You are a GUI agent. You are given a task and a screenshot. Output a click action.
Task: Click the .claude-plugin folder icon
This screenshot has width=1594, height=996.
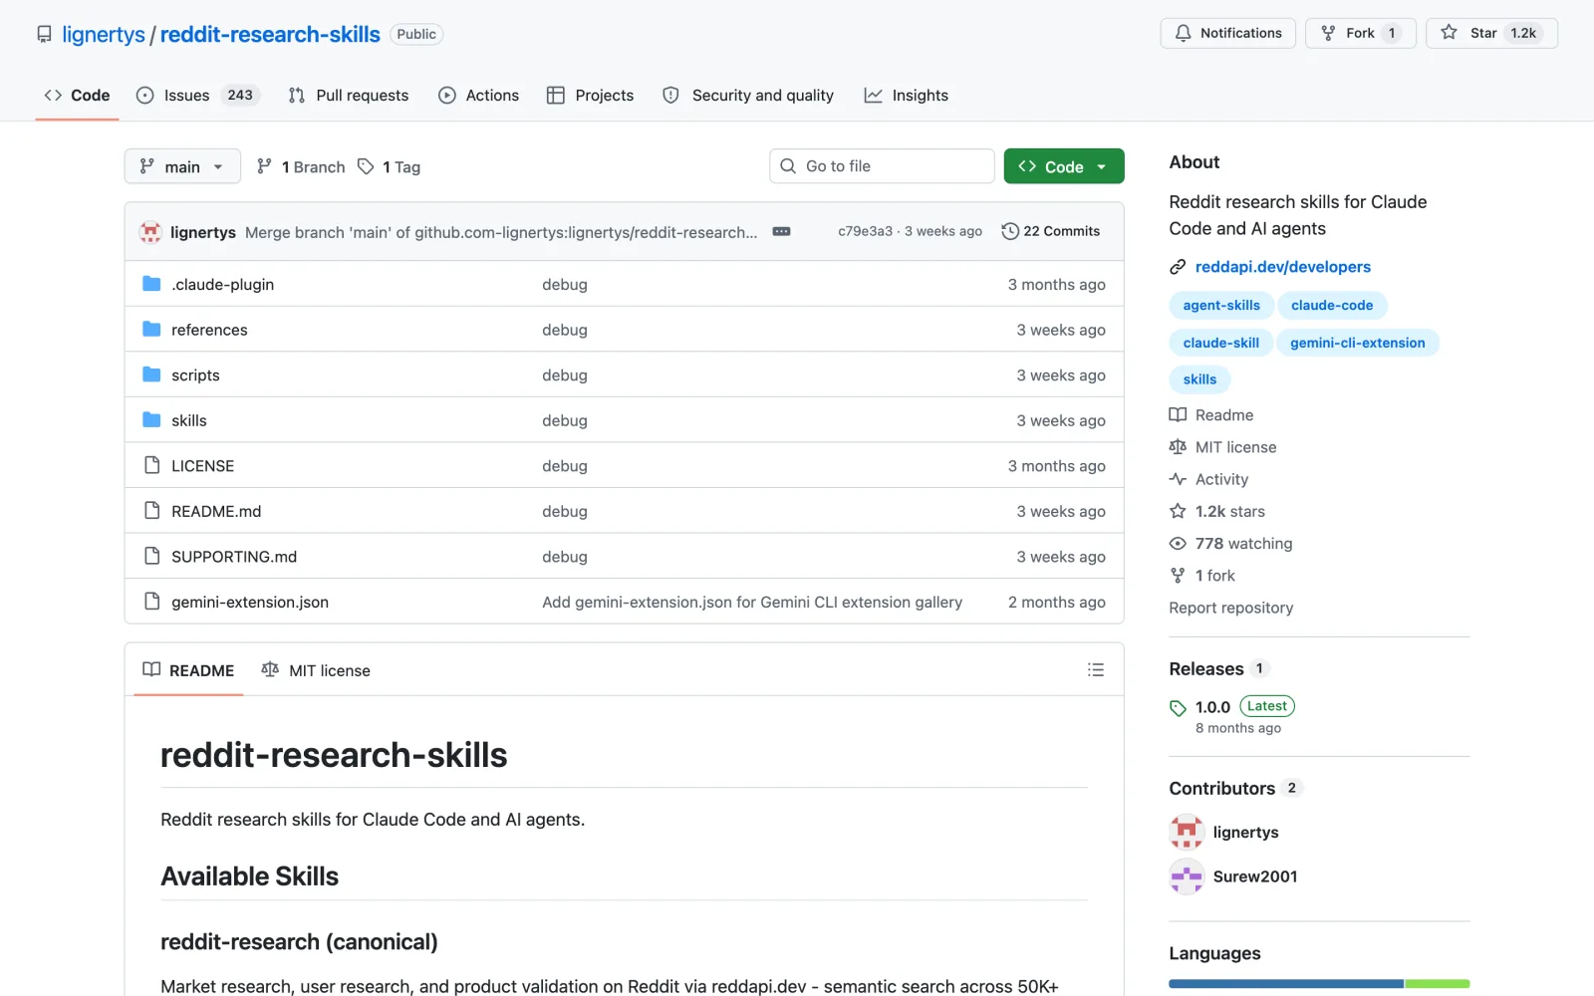coord(151,284)
